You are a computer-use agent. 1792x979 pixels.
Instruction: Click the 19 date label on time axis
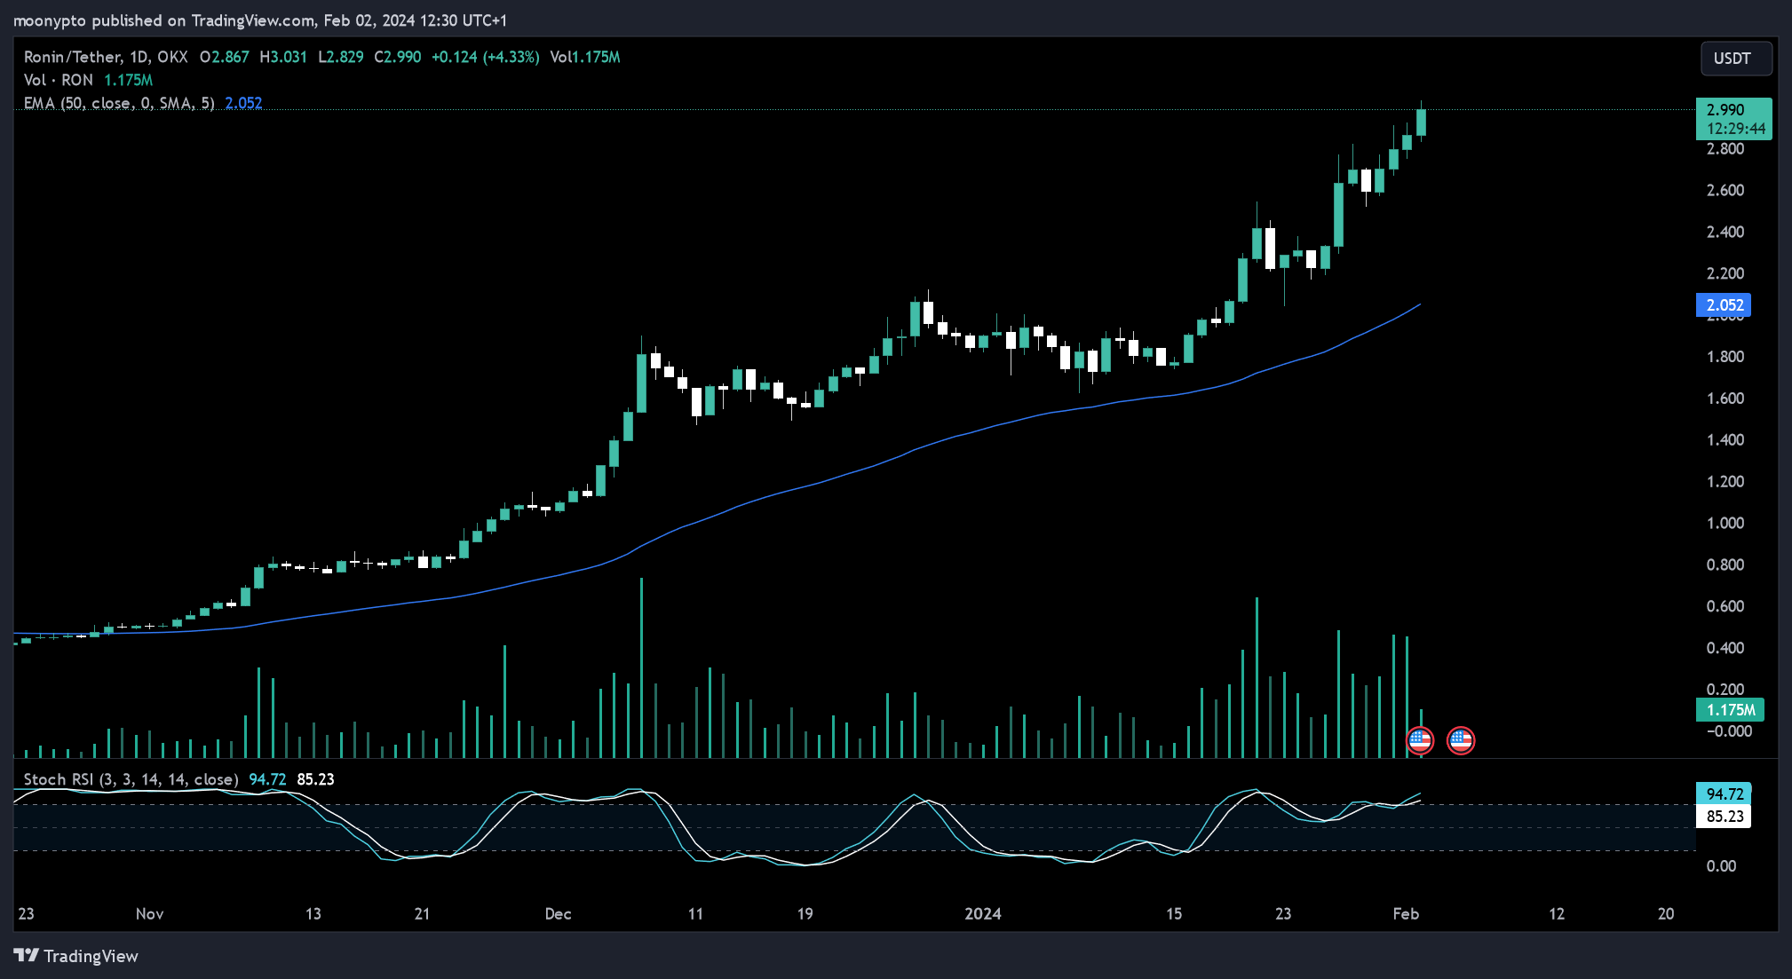pyautogui.click(x=805, y=913)
